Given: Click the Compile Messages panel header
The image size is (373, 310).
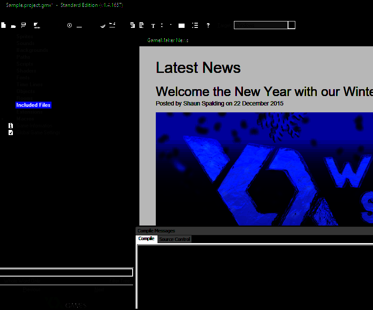Looking at the screenshot, I should (x=254, y=231).
